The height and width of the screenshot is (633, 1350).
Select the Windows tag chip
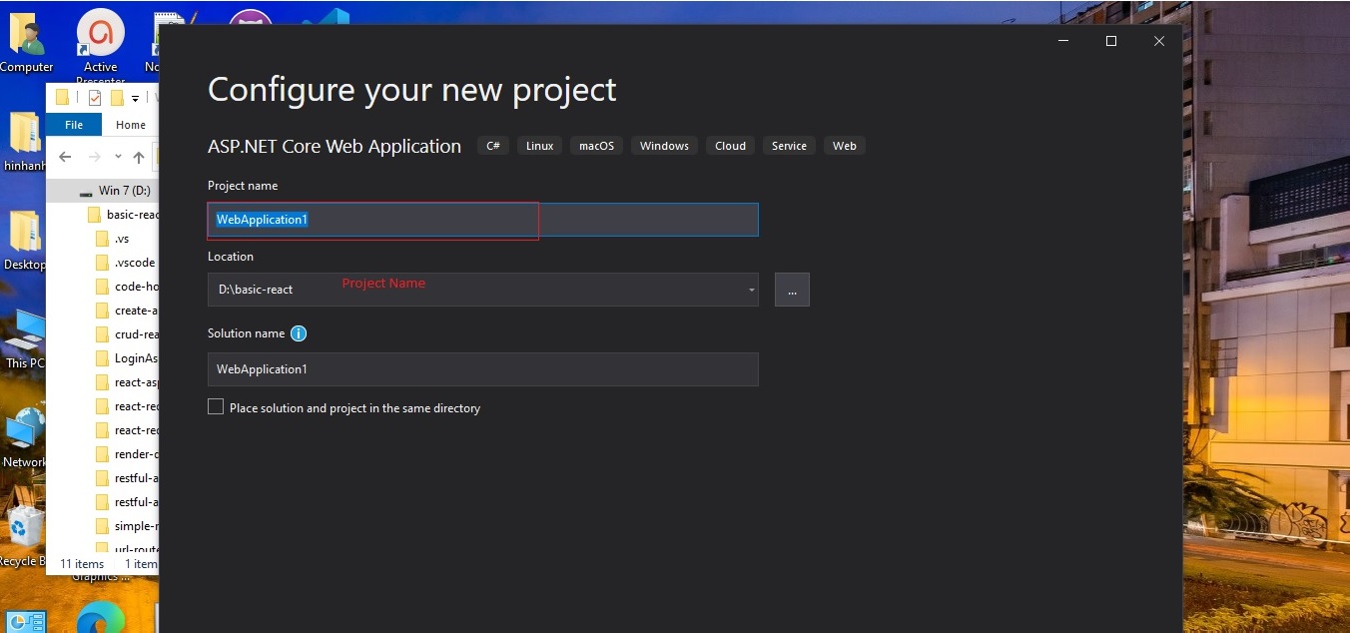tap(663, 145)
